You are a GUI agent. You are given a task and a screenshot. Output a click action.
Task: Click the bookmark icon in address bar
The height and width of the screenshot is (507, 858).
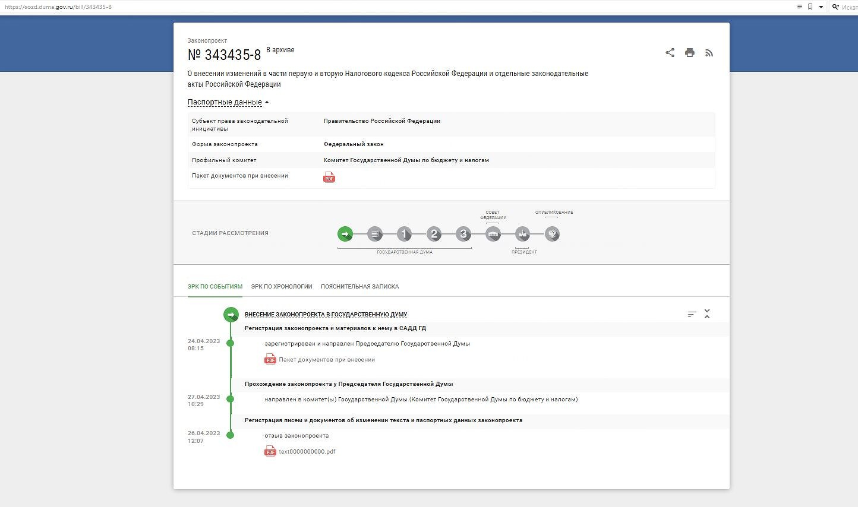(x=810, y=7)
